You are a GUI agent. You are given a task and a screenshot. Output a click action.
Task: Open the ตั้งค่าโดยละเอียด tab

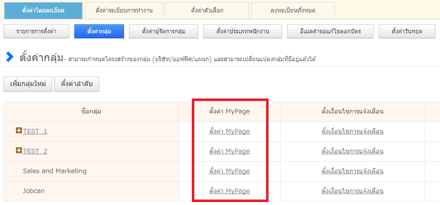click(x=43, y=10)
